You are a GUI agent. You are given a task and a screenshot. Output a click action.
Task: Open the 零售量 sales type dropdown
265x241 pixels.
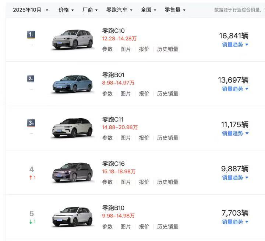(x=175, y=10)
